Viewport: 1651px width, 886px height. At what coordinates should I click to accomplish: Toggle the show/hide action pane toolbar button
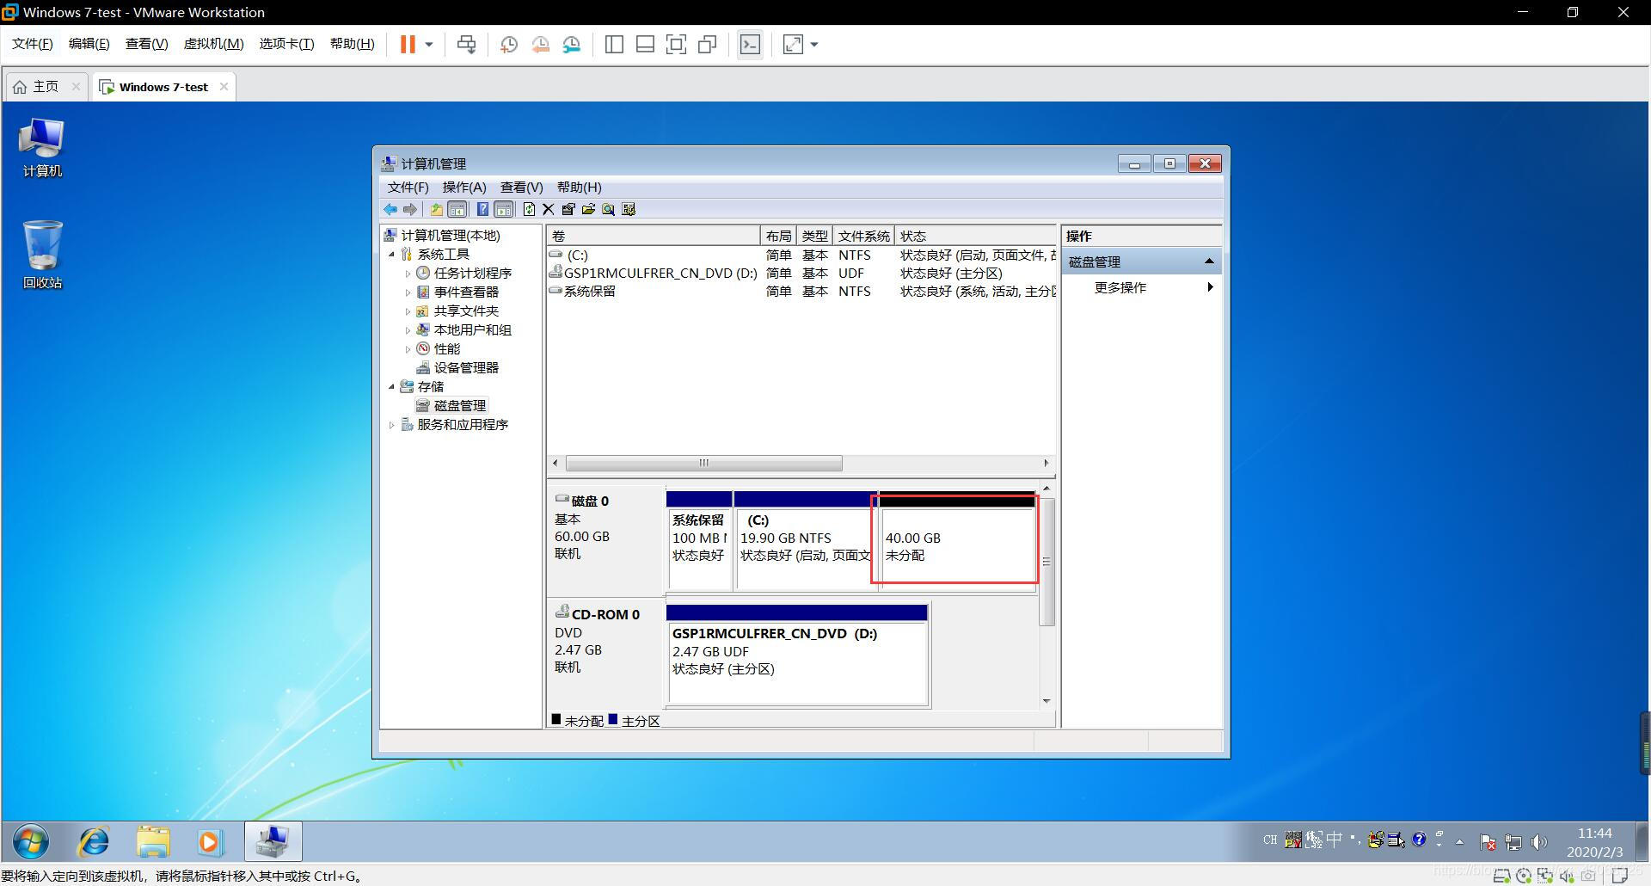pos(504,209)
